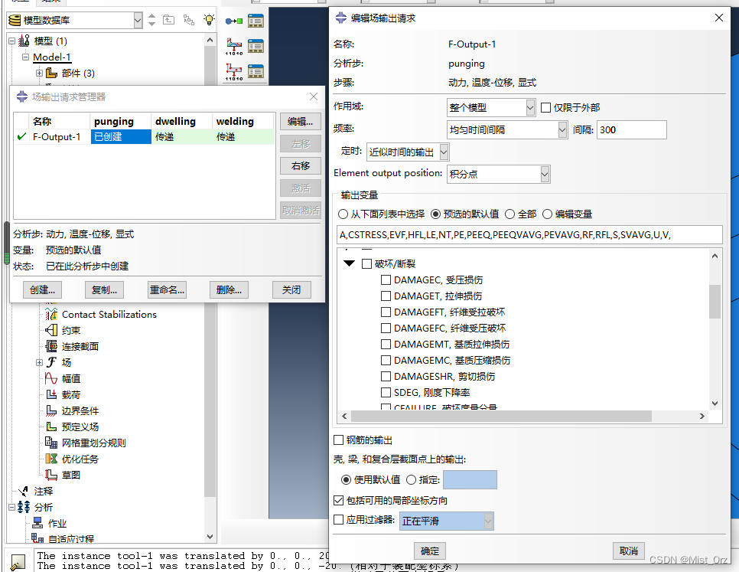Click 创建 in the field output request manager
Screen dimensions: 739x572
point(42,289)
